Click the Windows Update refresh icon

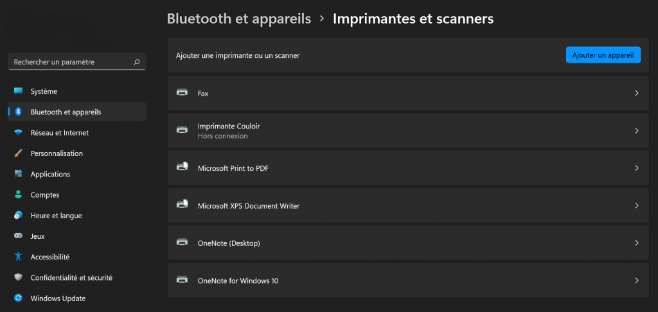click(18, 298)
